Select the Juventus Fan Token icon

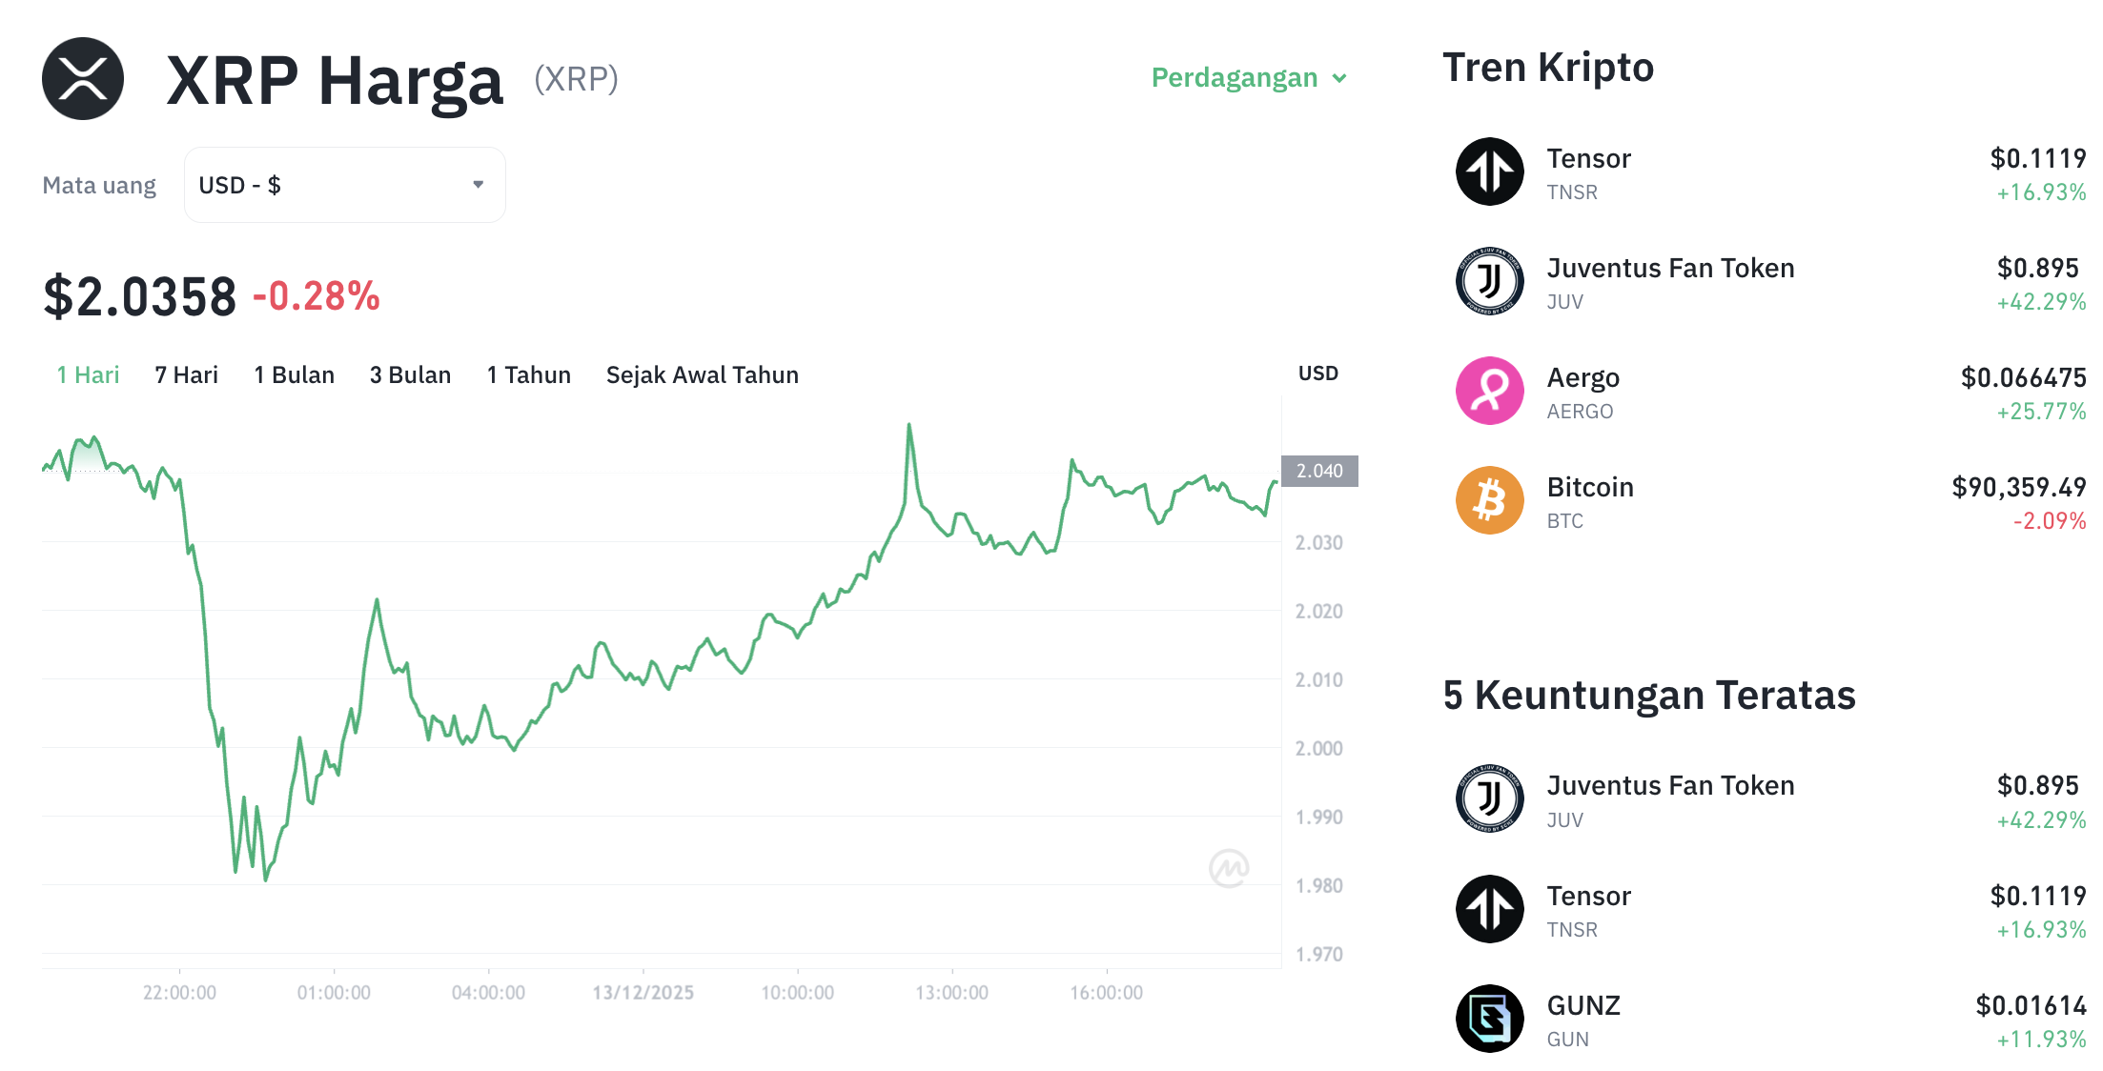tap(1489, 281)
